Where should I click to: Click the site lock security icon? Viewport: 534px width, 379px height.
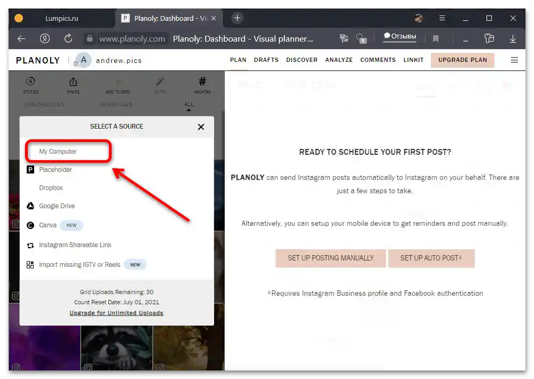coord(89,38)
